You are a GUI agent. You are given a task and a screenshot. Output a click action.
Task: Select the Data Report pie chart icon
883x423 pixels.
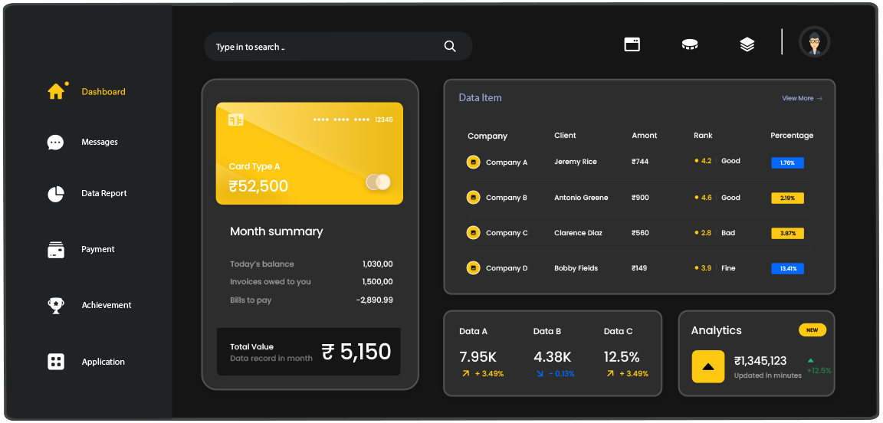click(x=56, y=194)
